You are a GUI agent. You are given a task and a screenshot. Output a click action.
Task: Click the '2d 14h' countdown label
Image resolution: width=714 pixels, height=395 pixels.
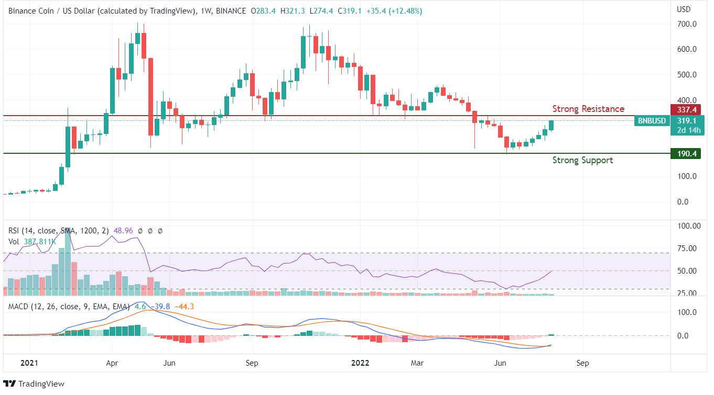pyautogui.click(x=688, y=130)
